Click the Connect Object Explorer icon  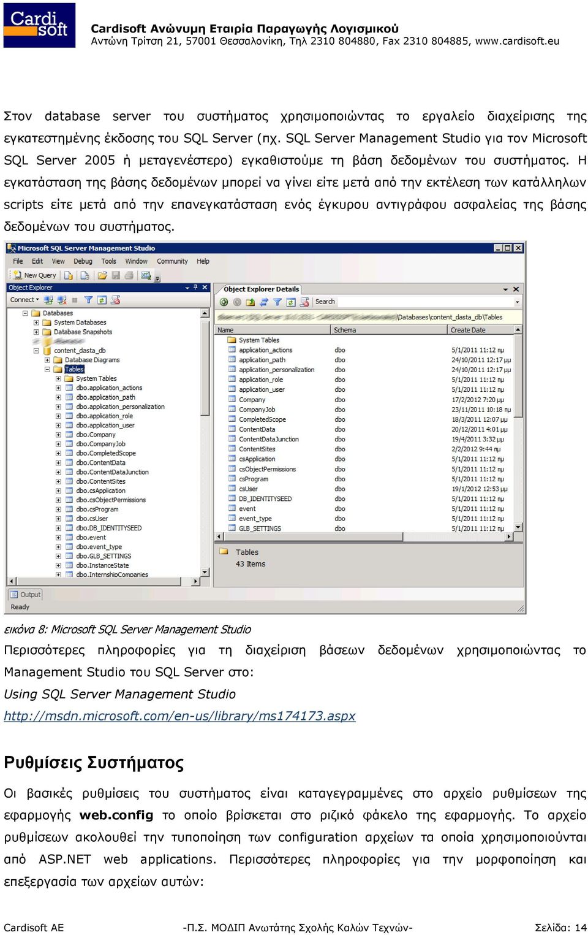click(48, 300)
